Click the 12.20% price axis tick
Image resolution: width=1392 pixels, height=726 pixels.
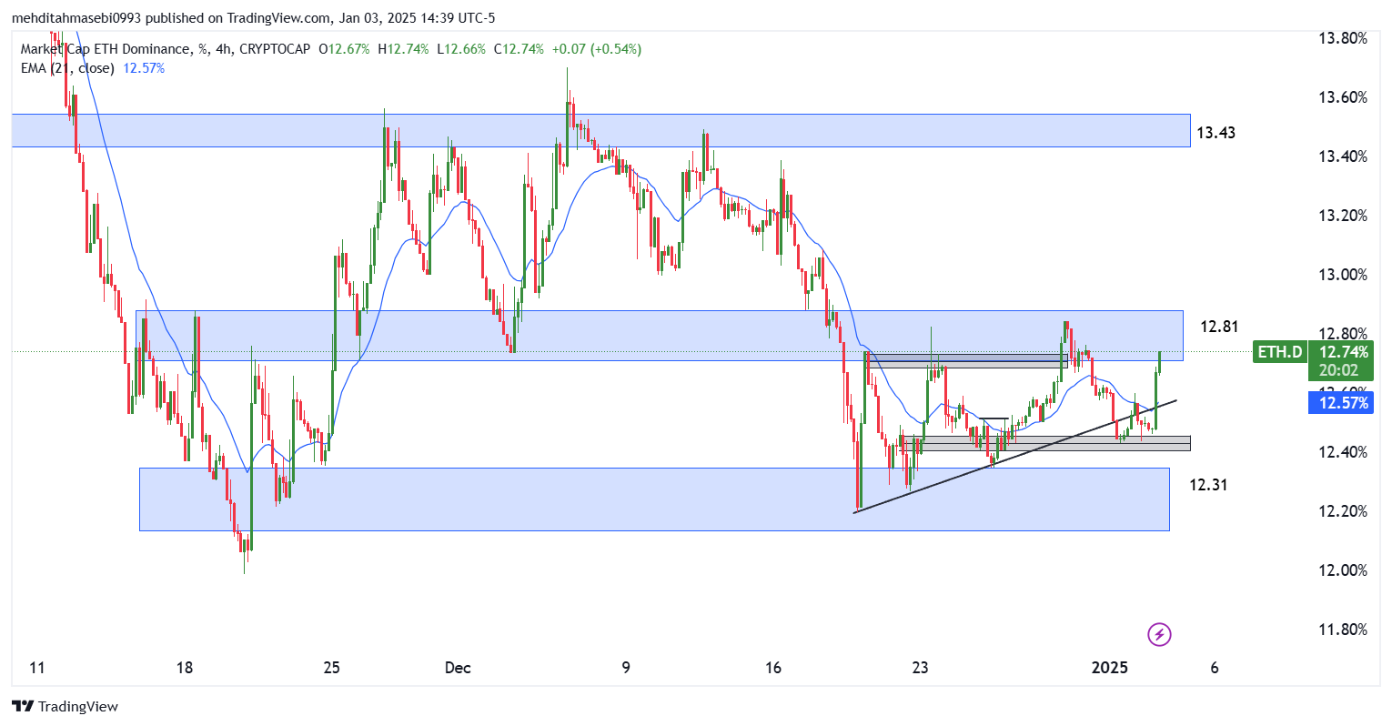point(1343,511)
